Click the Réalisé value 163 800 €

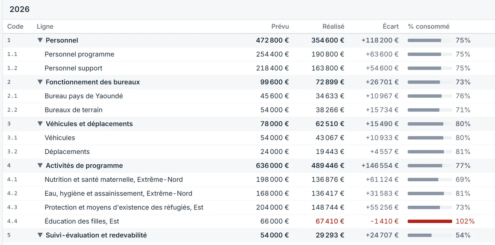[328, 68]
